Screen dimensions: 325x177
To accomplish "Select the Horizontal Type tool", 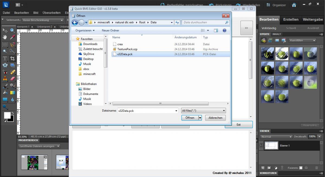I will coord(5,58).
